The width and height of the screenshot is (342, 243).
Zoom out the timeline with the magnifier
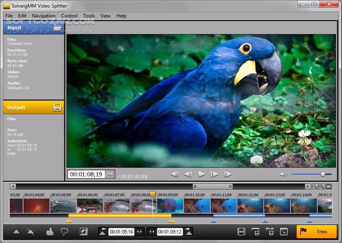(x=315, y=186)
